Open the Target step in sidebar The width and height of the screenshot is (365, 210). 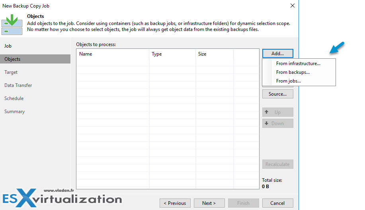tap(11, 72)
